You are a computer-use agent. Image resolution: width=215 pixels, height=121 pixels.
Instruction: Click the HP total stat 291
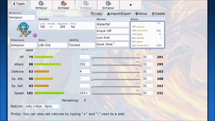(160, 57)
